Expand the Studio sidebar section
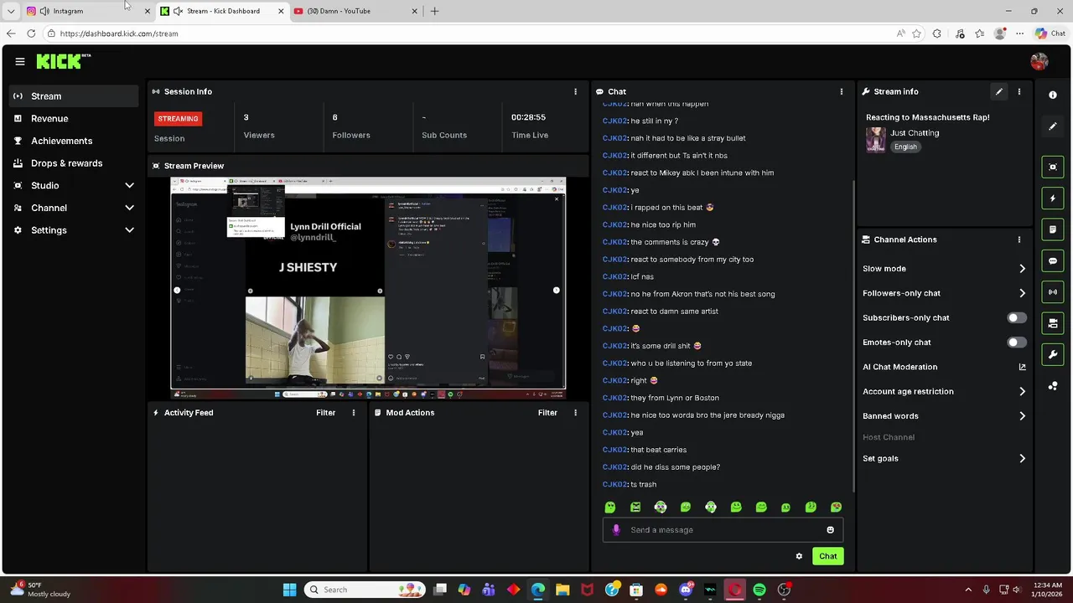Viewport: 1073px width, 603px height. pyautogui.click(x=129, y=185)
